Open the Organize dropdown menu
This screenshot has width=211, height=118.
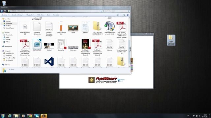point(6,15)
